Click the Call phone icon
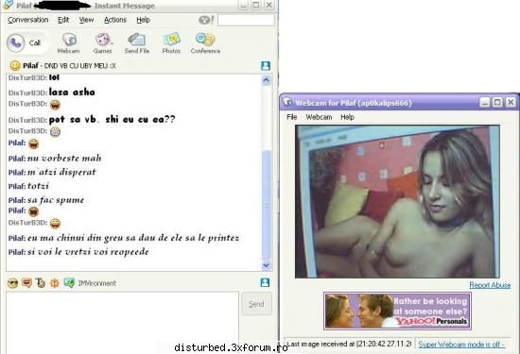This screenshot has height=354, width=520. (x=16, y=42)
